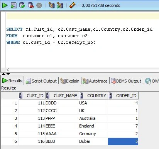159x149 pixels.
Task: Click the Run Script toolbar icon
Action: 14,5
